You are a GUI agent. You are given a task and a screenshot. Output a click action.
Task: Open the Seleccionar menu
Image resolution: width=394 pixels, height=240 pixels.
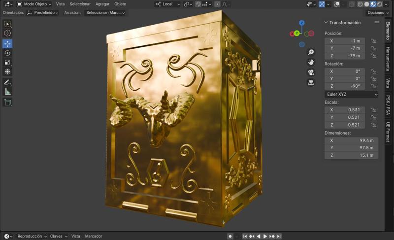[80, 4]
